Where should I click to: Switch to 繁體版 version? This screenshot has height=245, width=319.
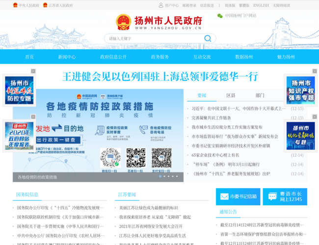[x=244, y=5]
